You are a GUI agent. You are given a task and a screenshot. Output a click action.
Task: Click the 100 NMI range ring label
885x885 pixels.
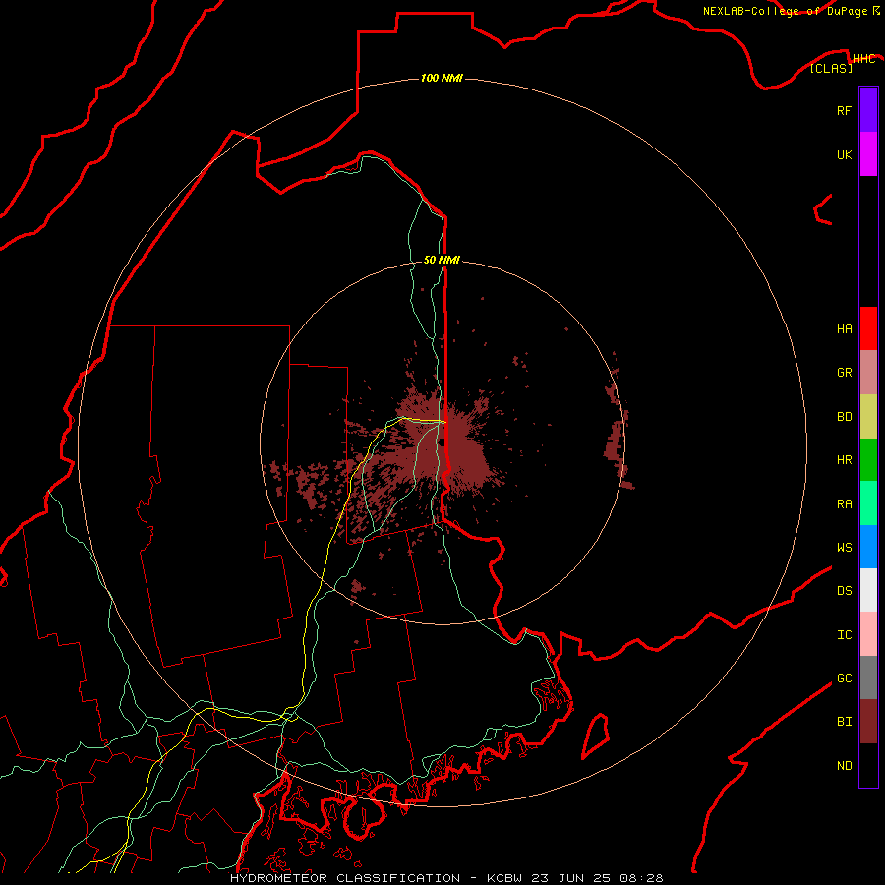[x=442, y=78]
